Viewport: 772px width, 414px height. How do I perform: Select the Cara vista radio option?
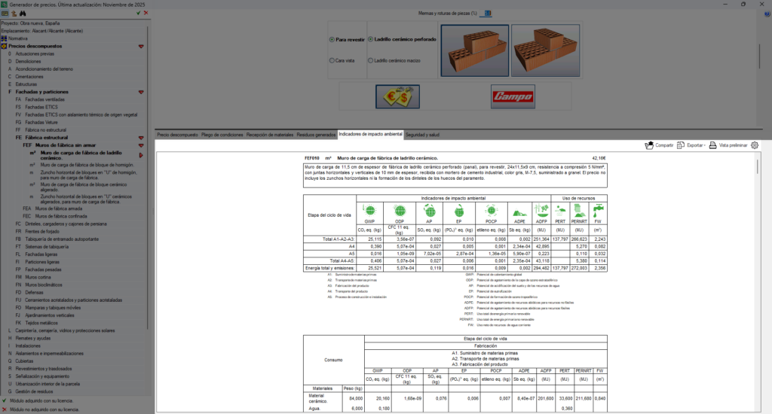click(332, 60)
